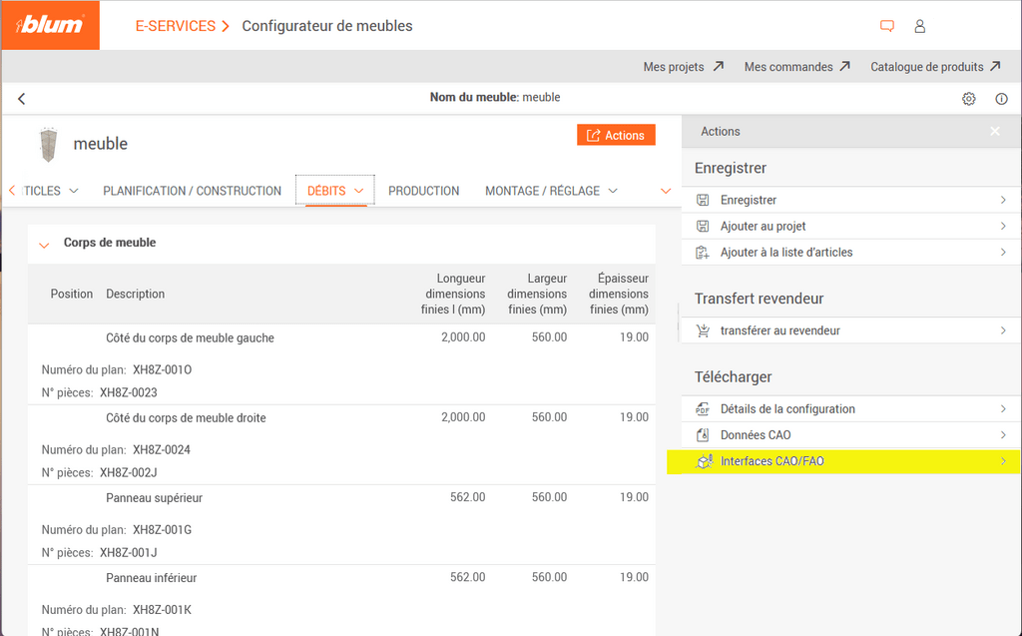
Task: Select Interfaces CAO/FAO download option
Action: tap(771, 461)
